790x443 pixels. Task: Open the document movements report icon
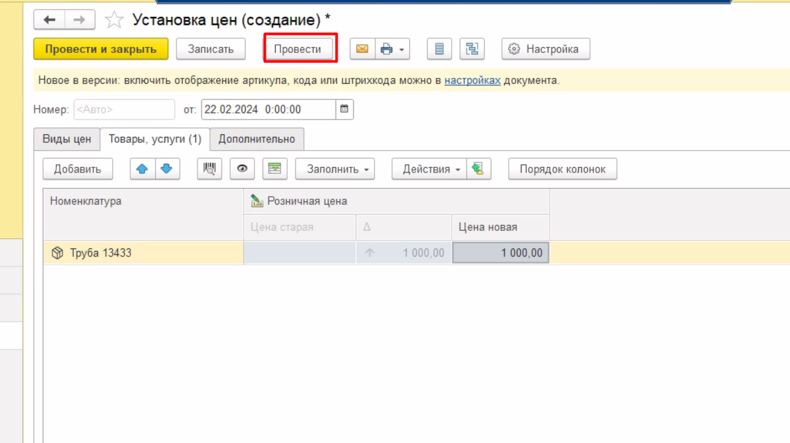(439, 49)
